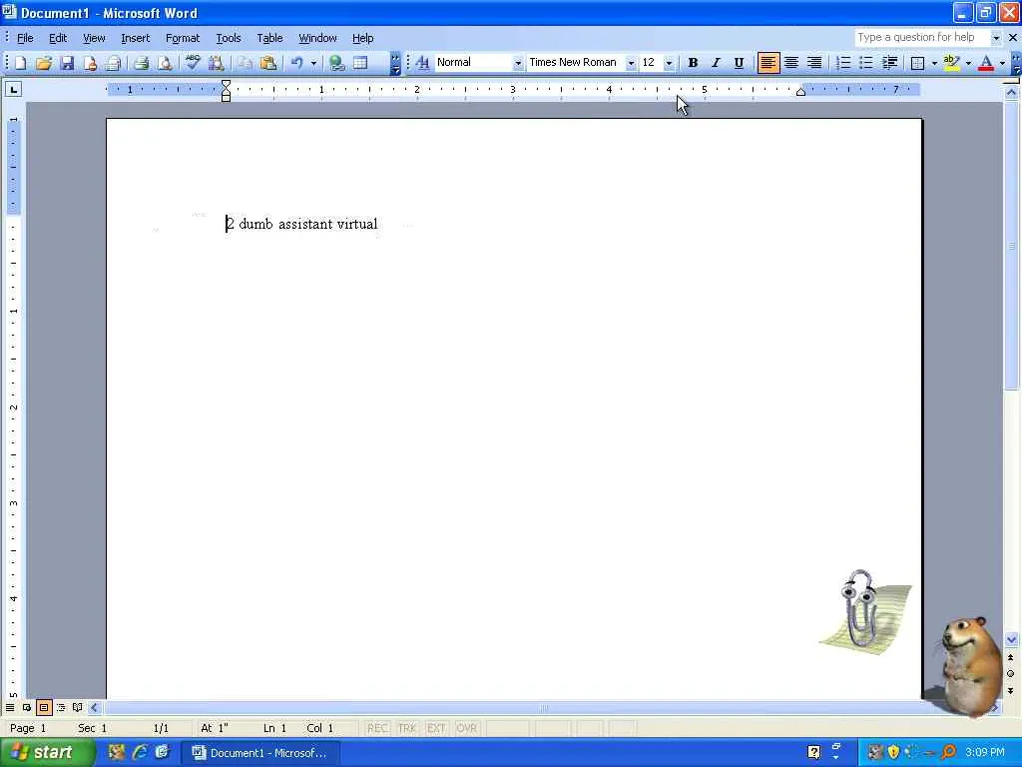Create a new blank document
Screen dimensions: 1022x767
pyautogui.click(x=20, y=63)
